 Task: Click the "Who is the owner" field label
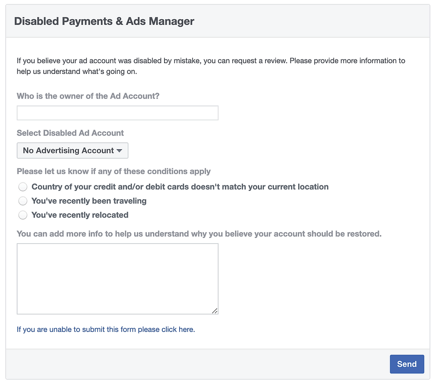(x=88, y=96)
